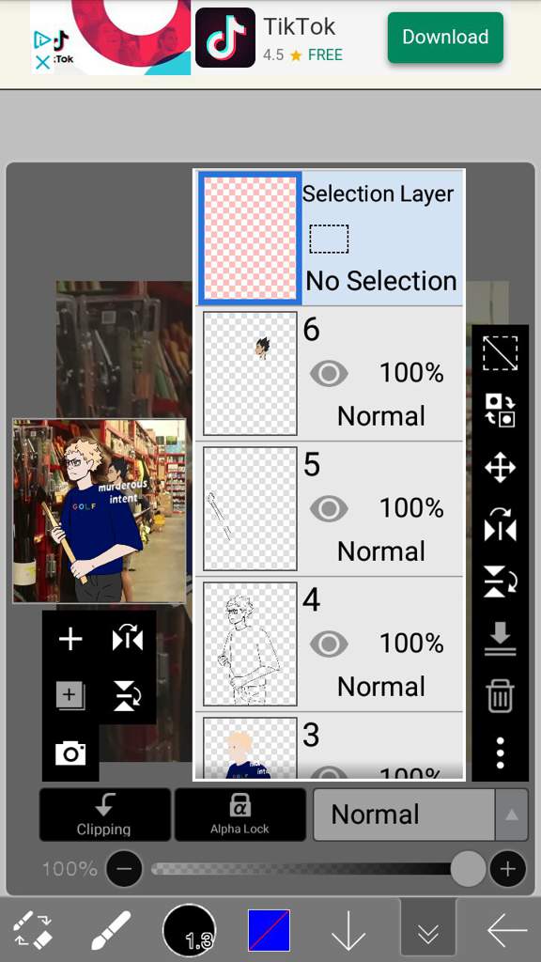Hide layer 6 with its eye icon
541x962 pixels.
pos(329,373)
